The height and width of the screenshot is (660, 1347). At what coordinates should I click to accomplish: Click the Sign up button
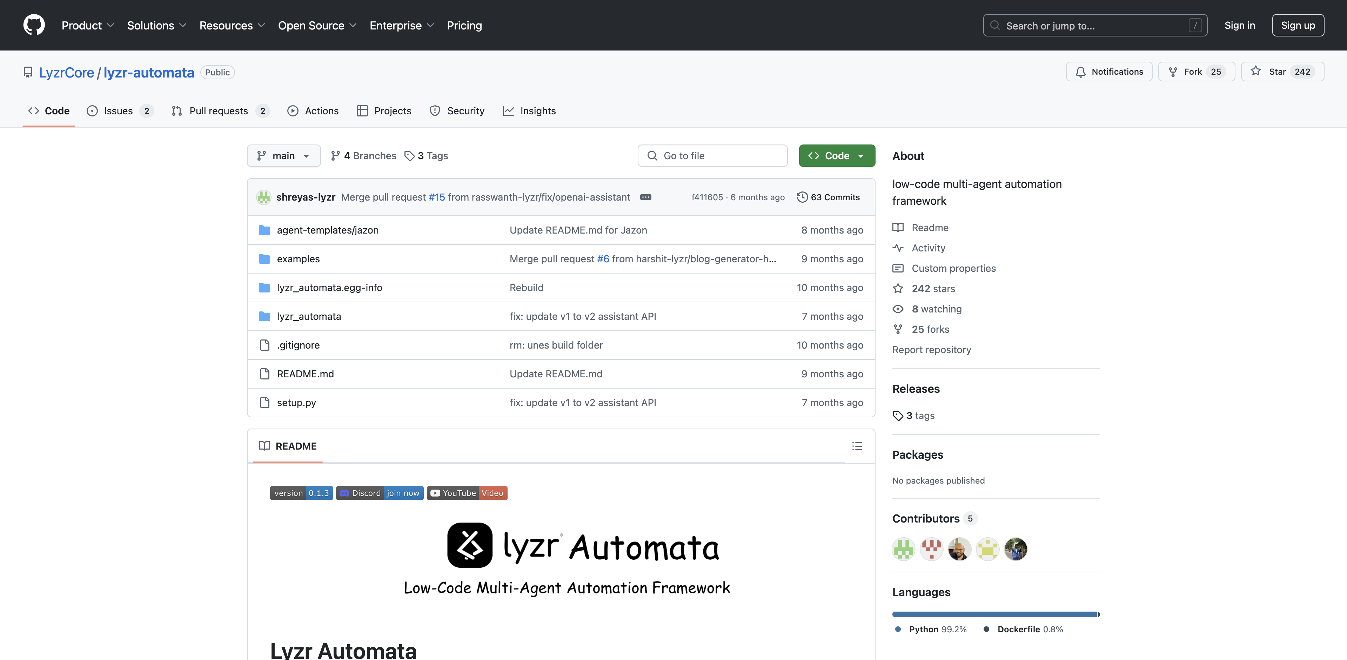coord(1298,25)
